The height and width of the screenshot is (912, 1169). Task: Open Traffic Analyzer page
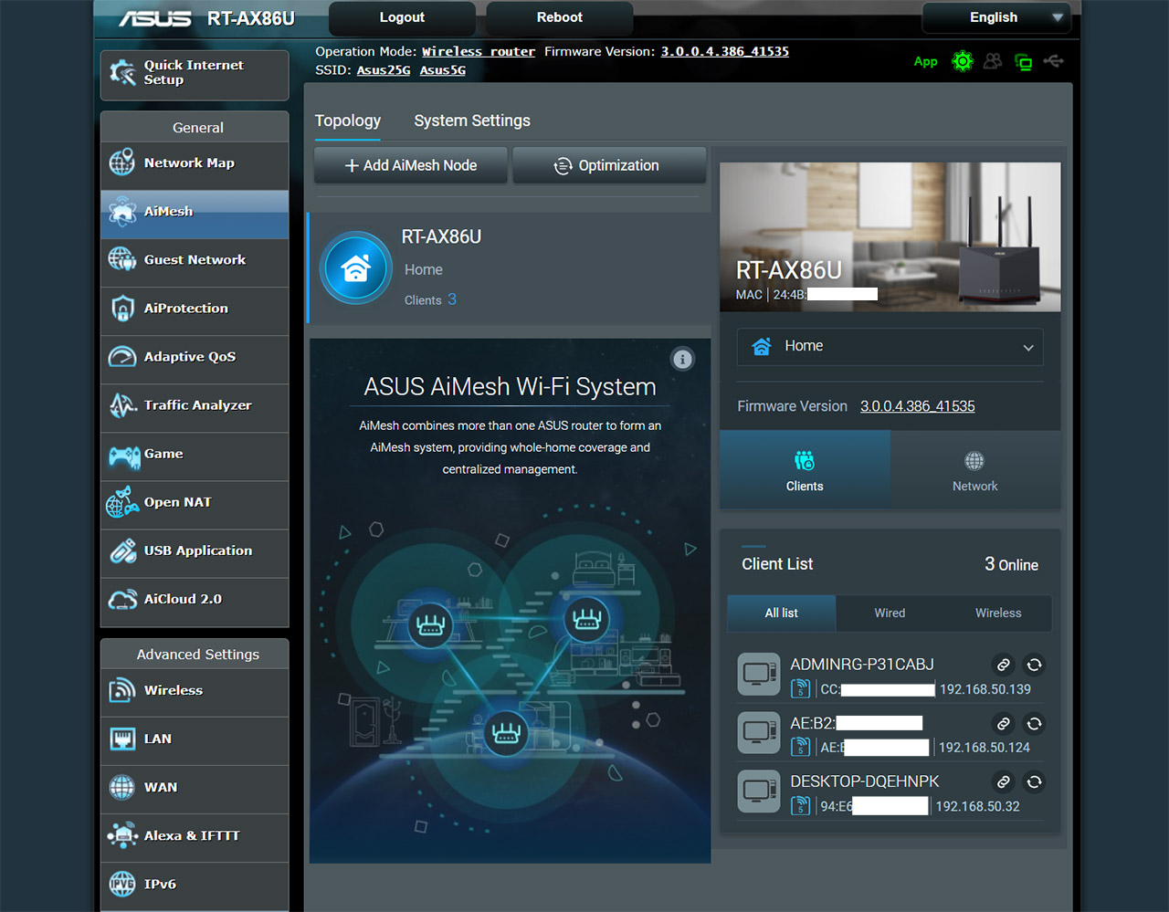195,407
